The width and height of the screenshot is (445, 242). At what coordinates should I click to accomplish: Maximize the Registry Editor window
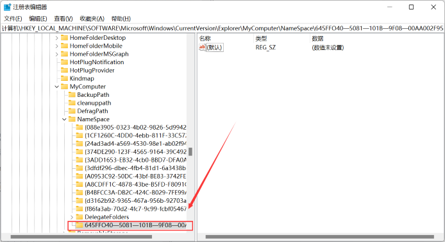(411, 7)
